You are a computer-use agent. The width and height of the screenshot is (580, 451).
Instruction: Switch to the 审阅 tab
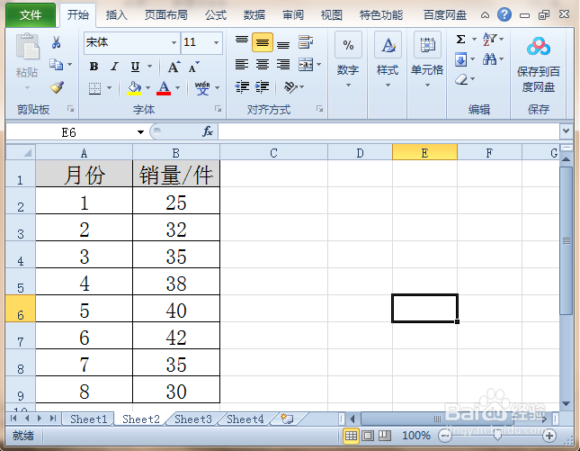coord(293,15)
